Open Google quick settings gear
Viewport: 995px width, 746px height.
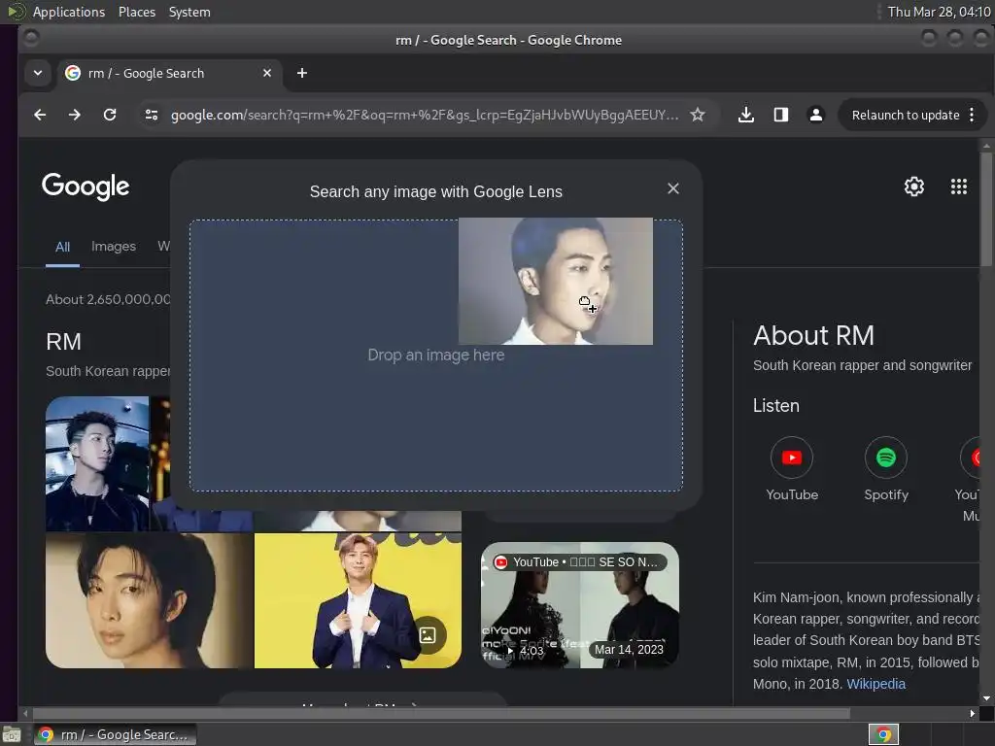(x=913, y=186)
